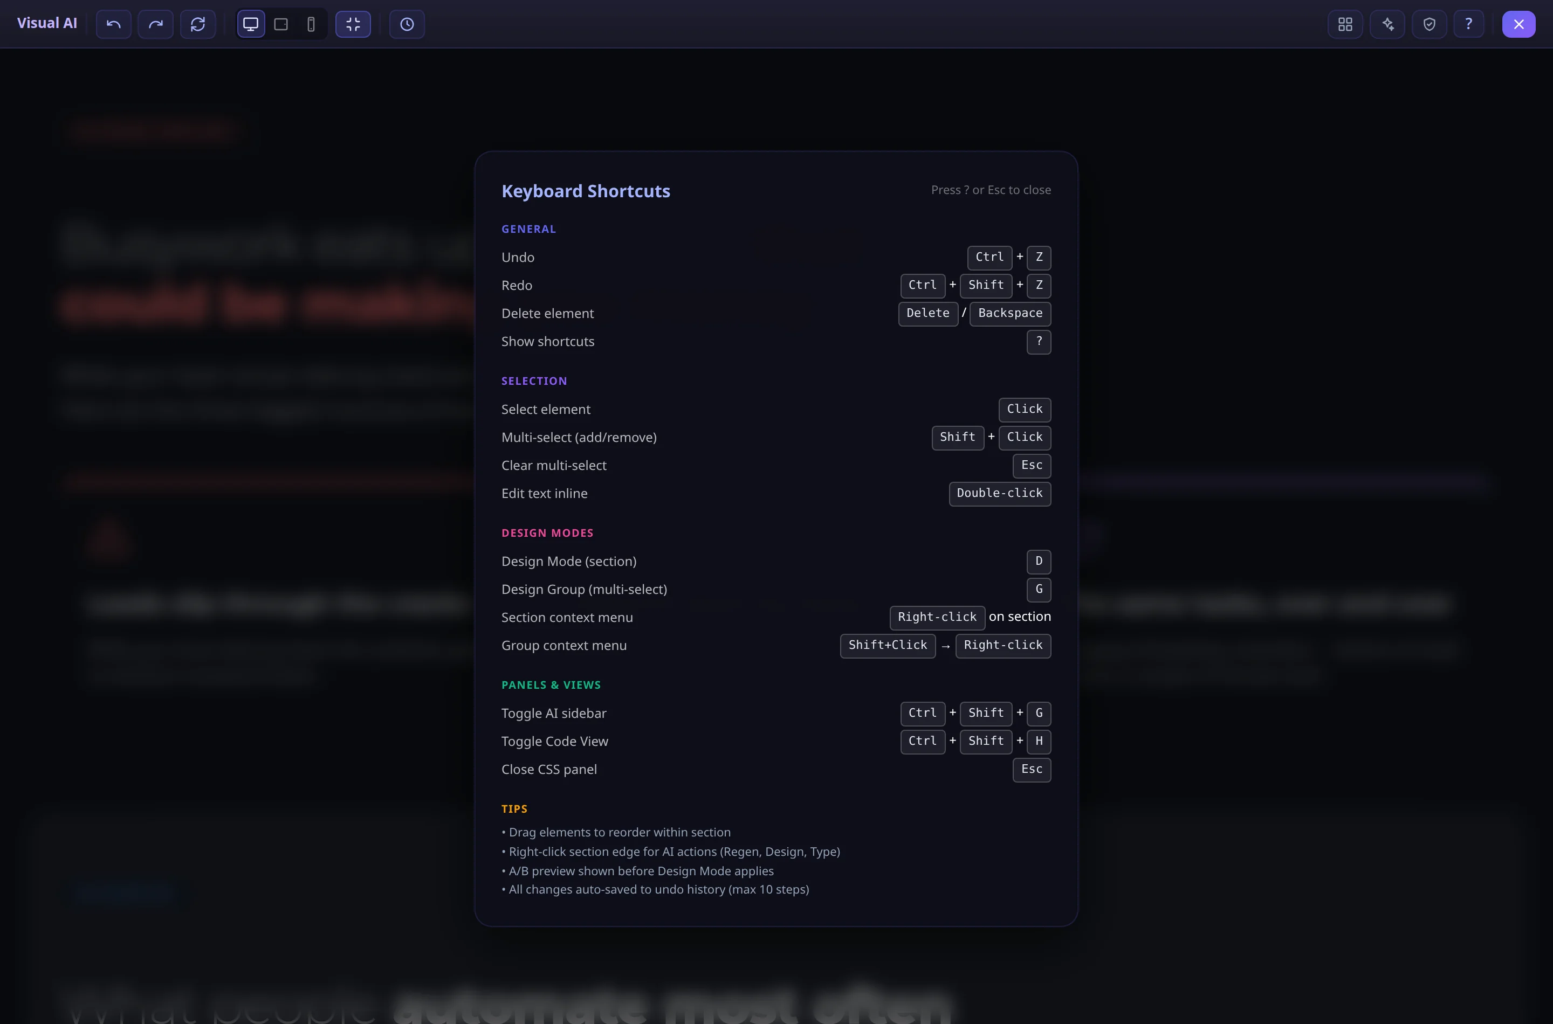Viewport: 1553px width, 1024px height.
Task: Click the Redo arrow in toolbar
Action: coord(155,24)
